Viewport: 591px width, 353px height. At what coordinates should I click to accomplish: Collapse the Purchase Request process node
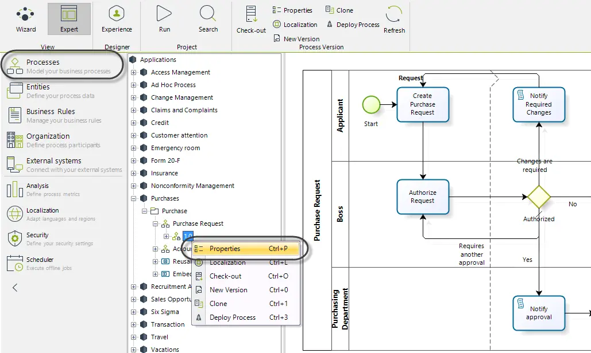pyautogui.click(x=155, y=223)
